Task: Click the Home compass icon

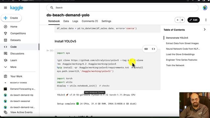Action: click(6, 27)
